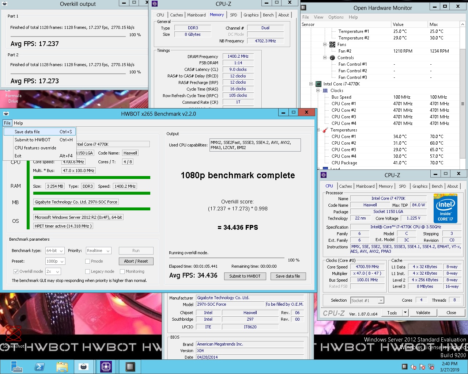This screenshot has width=468, height=374.
Task: Open the Overkill 2x multiplier dropdown
Action: click(53, 271)
